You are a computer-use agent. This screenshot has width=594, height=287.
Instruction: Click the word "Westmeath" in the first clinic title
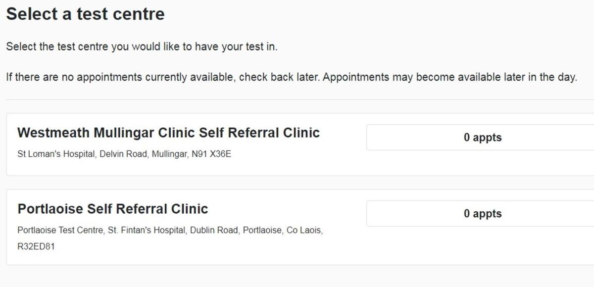tap(53, 133)
